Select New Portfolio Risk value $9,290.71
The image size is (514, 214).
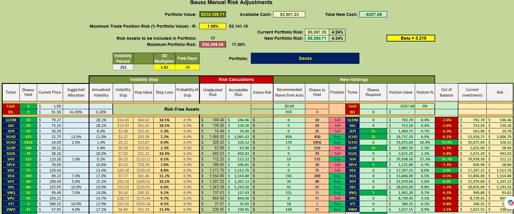317,38
